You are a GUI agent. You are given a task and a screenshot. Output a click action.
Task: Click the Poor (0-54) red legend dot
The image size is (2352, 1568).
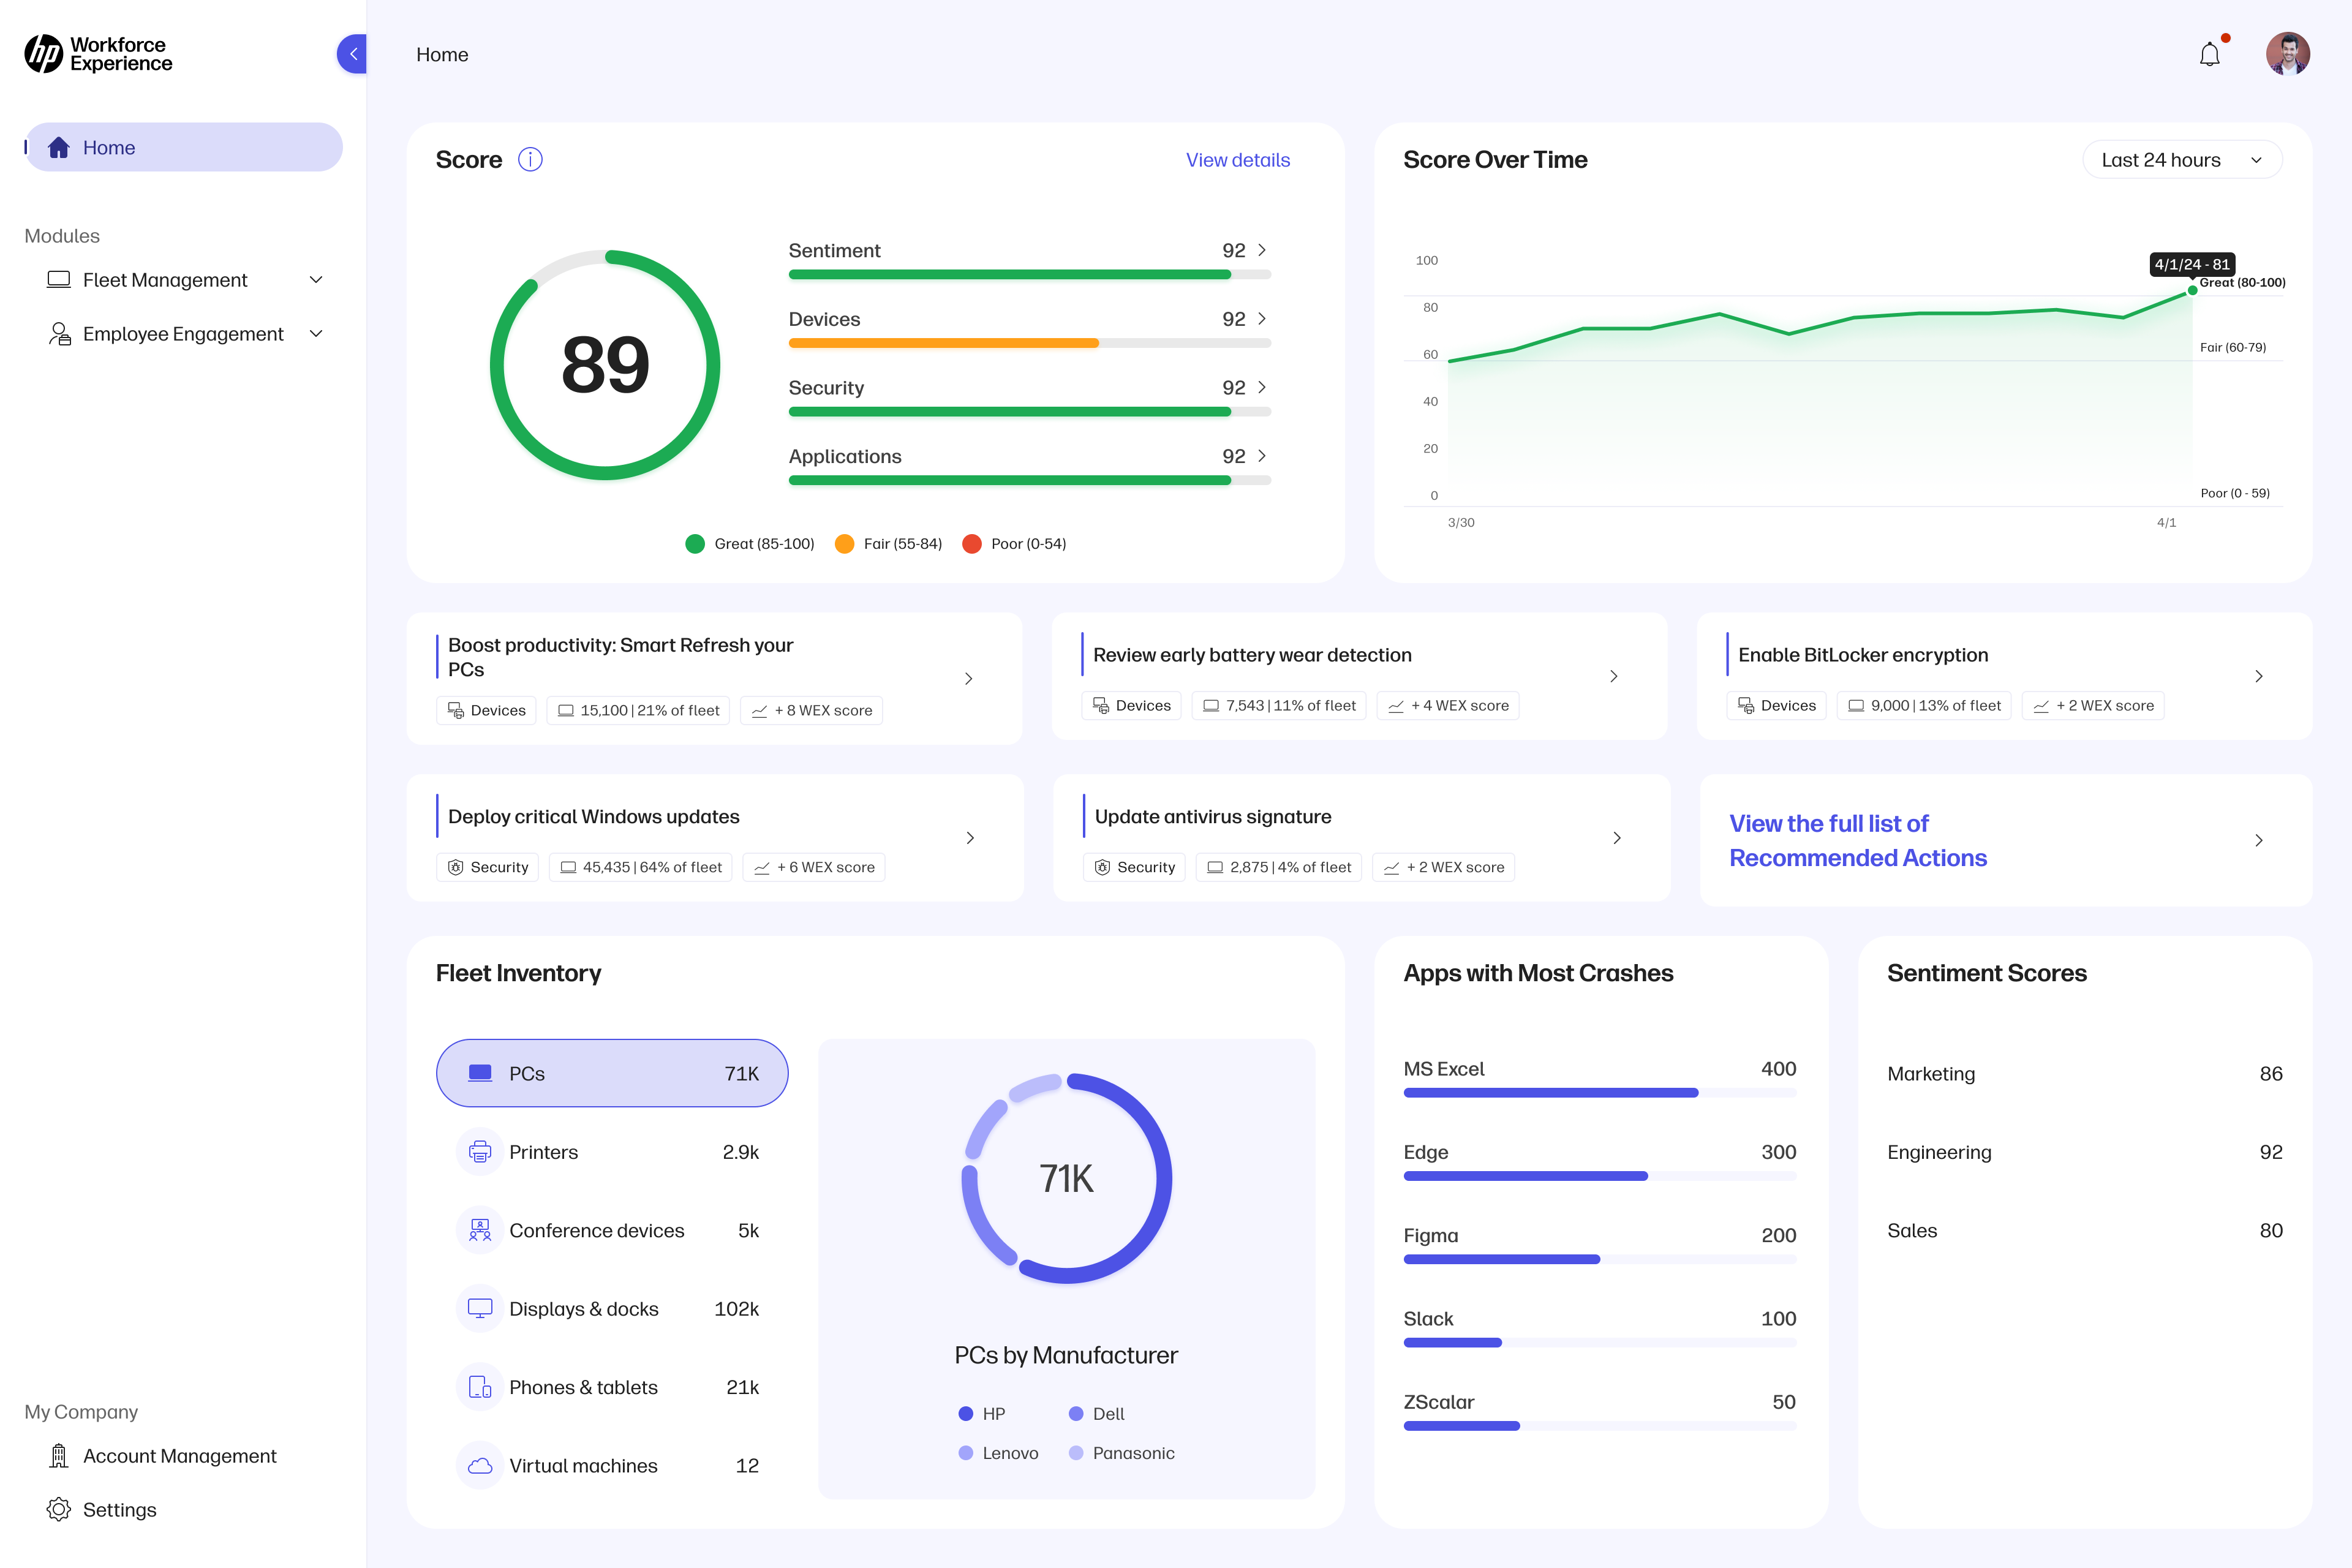click(971, 544)
